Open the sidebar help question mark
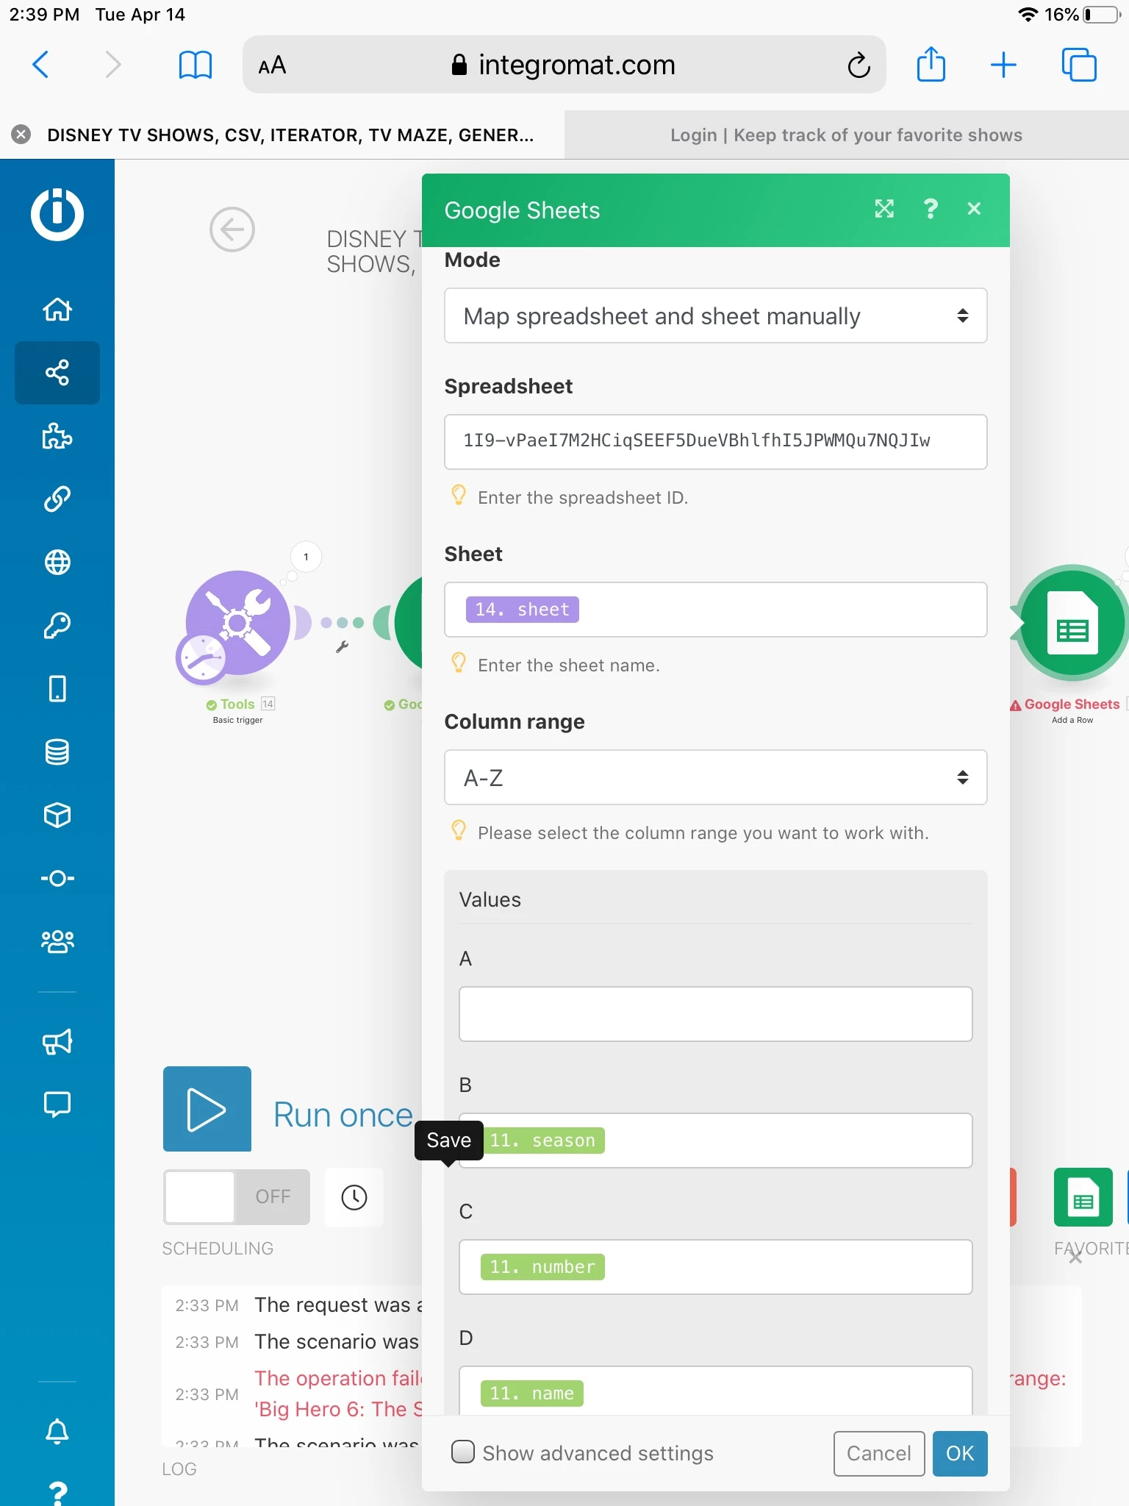This screenshot has width=1129, height=1506. tap(57, 1493)
